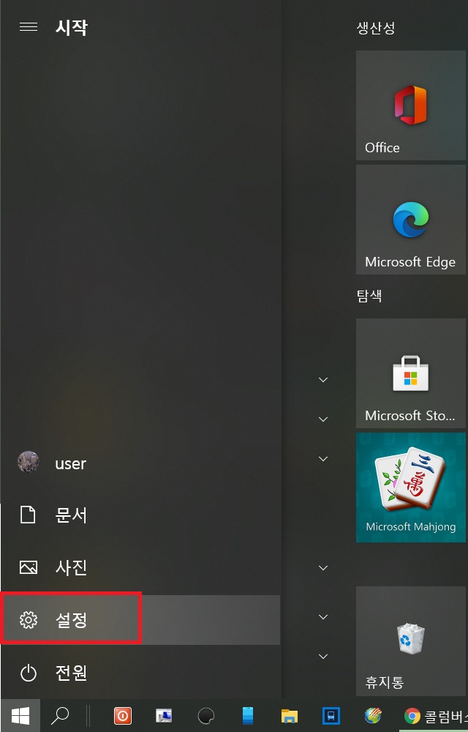Open the 전원 power options
Image resolution: width=468 pixels, height=732 pixels.
click(x=140, y=673)
